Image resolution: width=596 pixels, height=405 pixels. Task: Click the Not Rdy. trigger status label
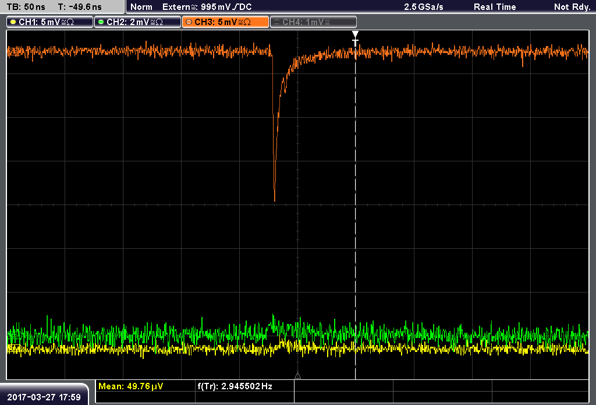click(x=572, y=7)
